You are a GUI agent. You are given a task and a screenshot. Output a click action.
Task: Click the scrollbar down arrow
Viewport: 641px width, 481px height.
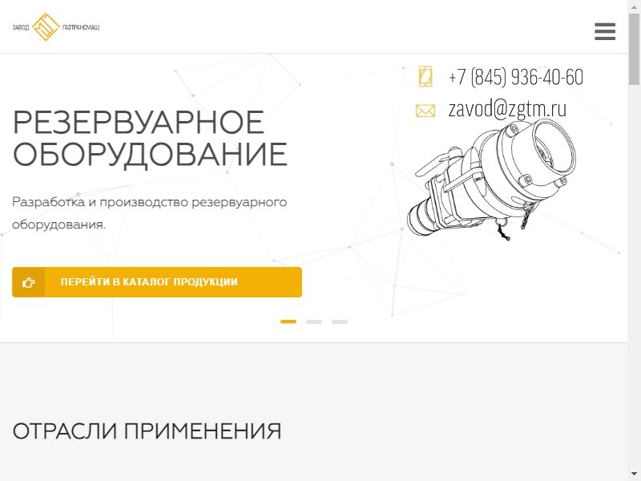[634, 475]
